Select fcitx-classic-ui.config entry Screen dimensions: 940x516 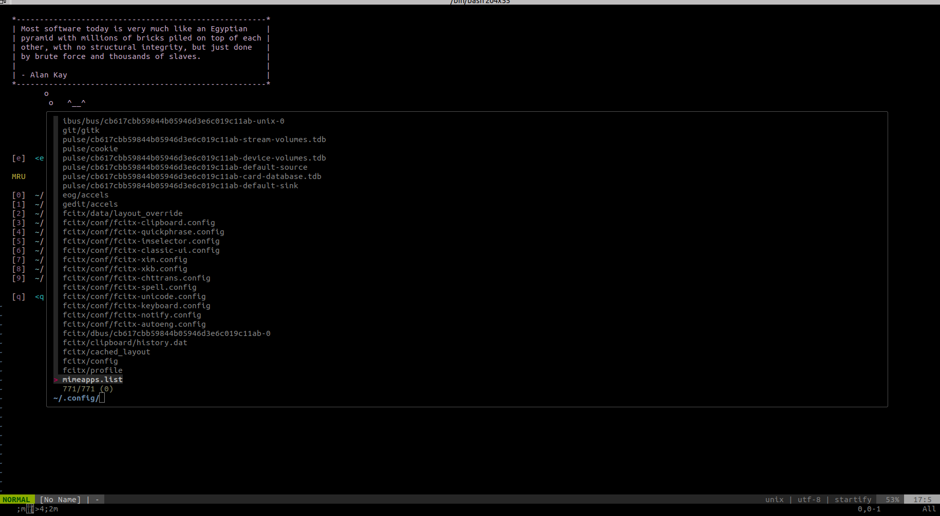point(141,250)
